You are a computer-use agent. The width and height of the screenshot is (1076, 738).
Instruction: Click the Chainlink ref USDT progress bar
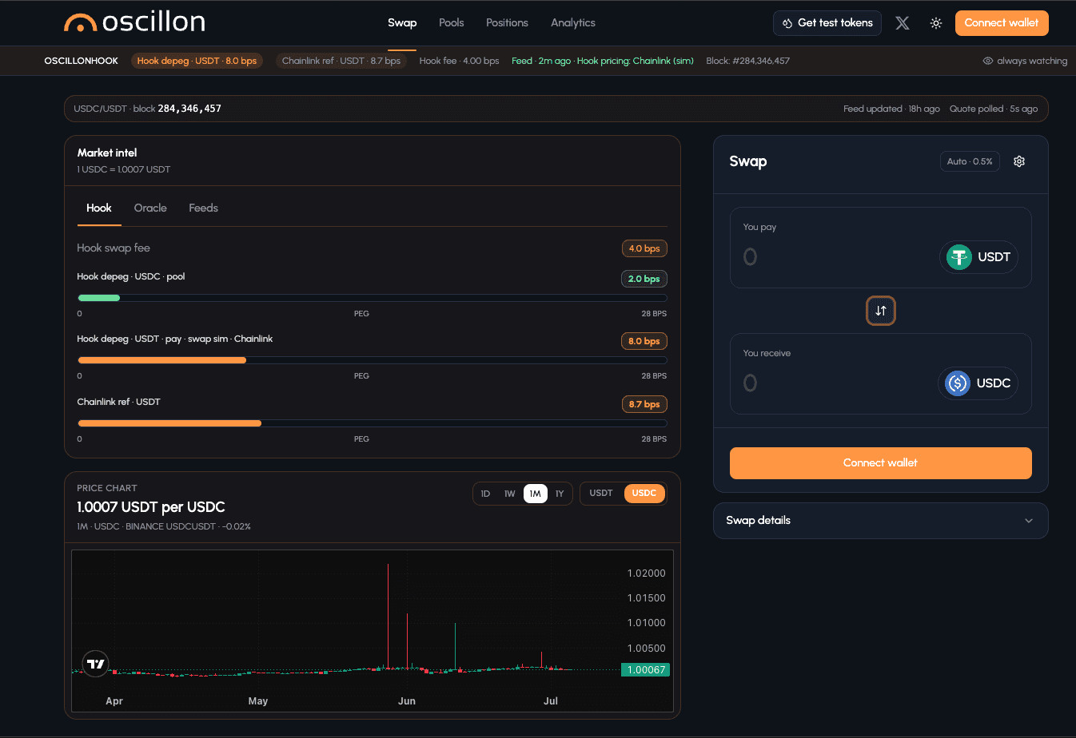point(373,423)
